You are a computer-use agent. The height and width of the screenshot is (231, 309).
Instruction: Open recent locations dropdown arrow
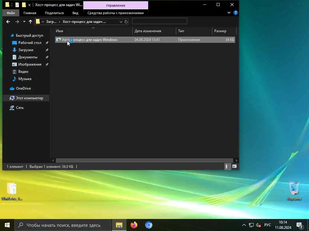click(x=24, y=22)
